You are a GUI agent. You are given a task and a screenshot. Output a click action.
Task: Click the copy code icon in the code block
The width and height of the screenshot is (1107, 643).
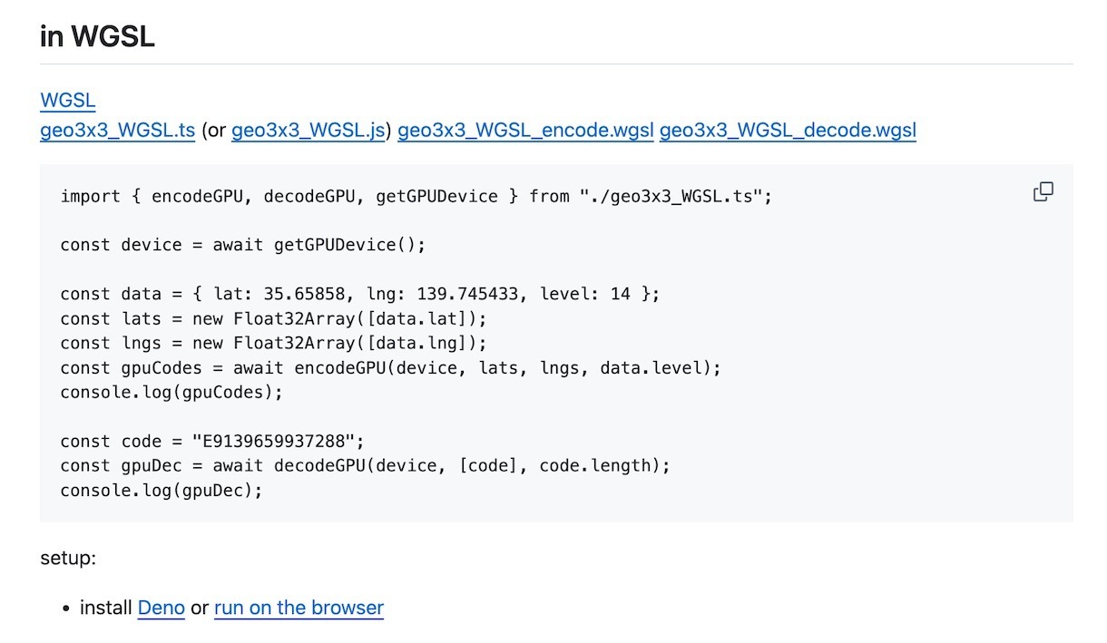pos(1043,191)
